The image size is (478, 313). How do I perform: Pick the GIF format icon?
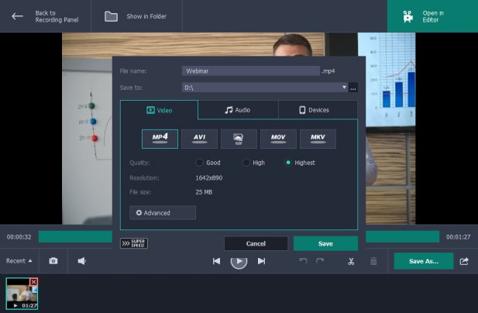pyautogui.click(x=239, y=139)
